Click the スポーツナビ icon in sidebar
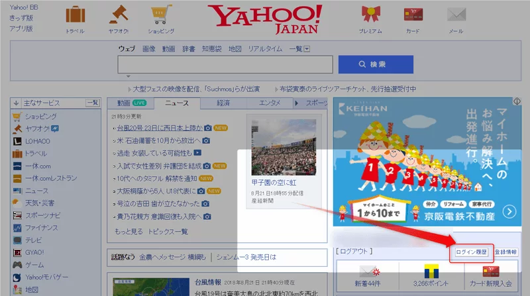 coord(17,216)
